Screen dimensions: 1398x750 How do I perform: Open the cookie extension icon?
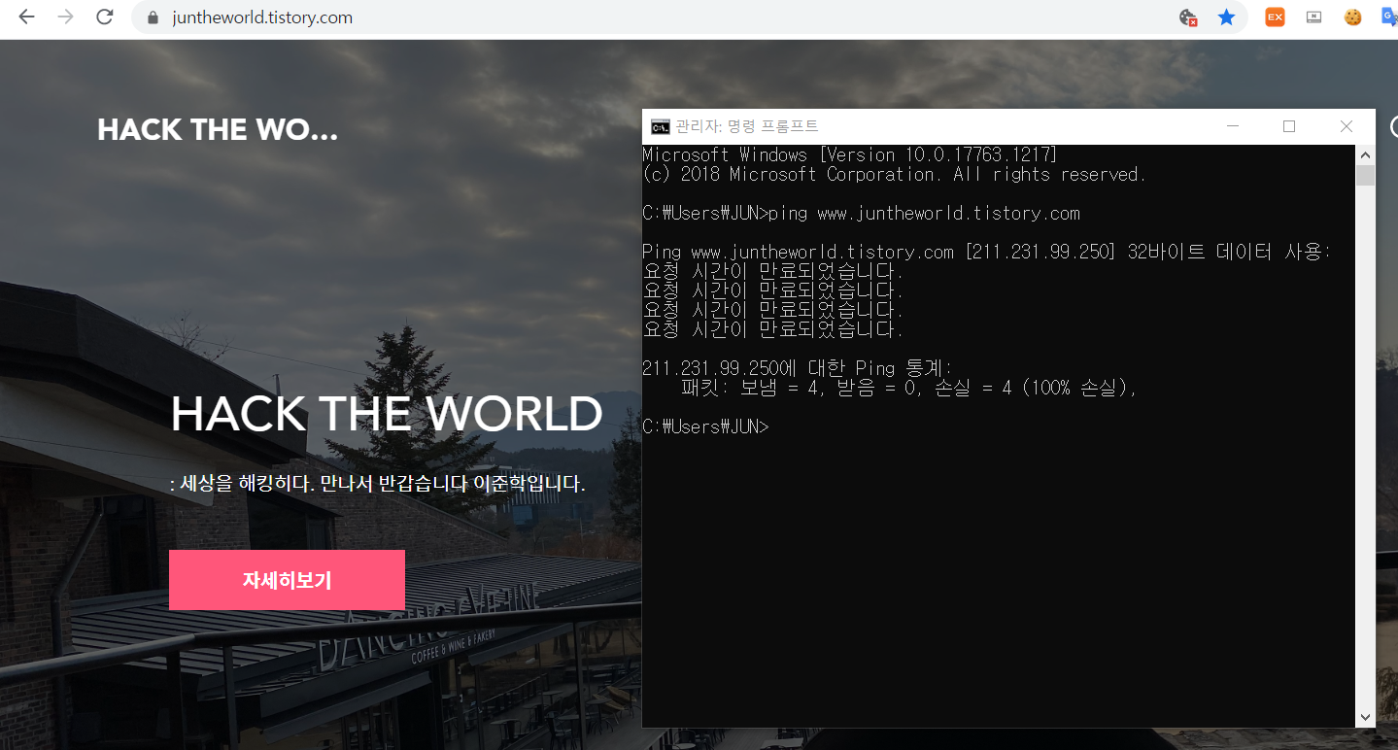[1352, 17]
